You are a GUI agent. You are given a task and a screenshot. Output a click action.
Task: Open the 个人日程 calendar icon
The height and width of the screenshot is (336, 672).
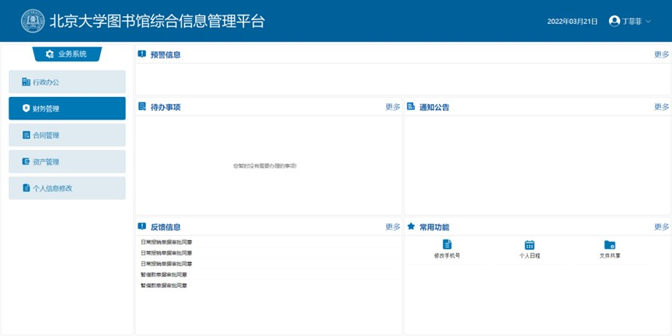tap(530, 244)
